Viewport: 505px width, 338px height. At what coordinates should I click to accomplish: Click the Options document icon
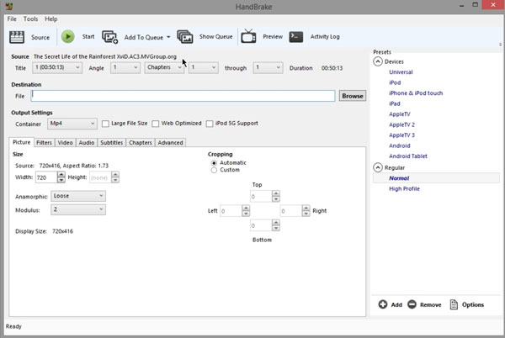pos(454,304)
